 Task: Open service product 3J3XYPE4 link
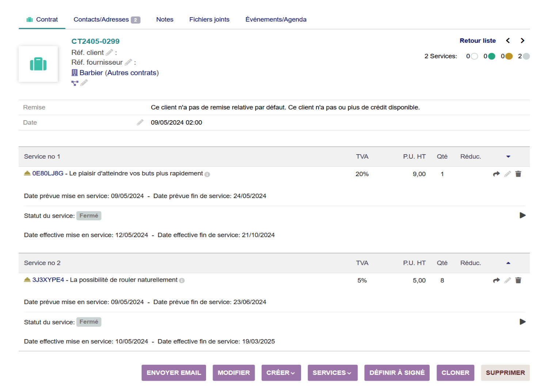[48, 280]
